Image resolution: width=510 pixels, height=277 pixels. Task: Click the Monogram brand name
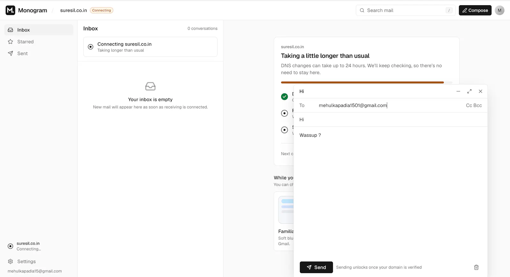click(33, 10)
